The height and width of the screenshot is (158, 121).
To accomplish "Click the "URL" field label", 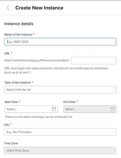I will click(7, 53).
